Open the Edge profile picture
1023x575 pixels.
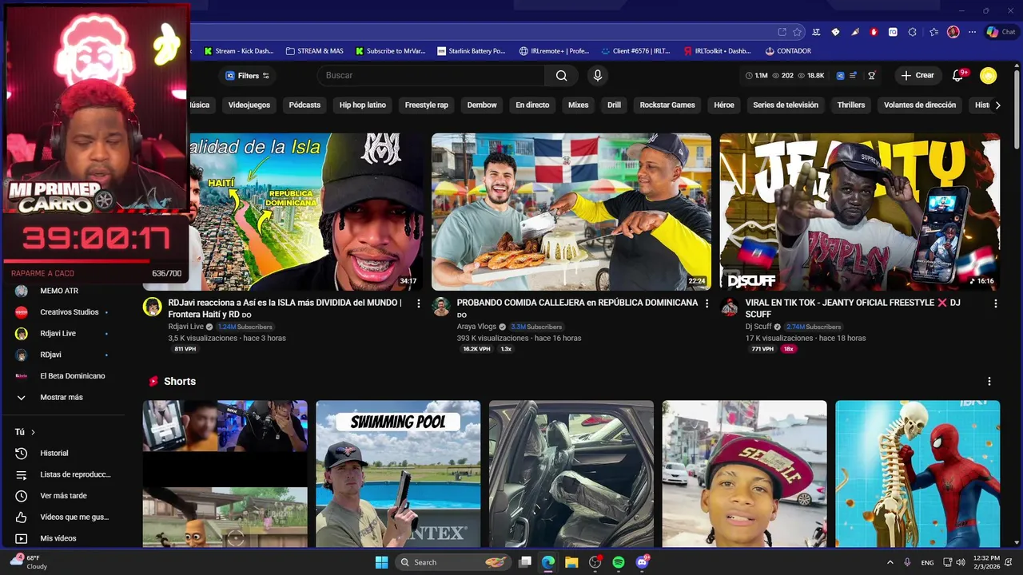pos(953,32)
